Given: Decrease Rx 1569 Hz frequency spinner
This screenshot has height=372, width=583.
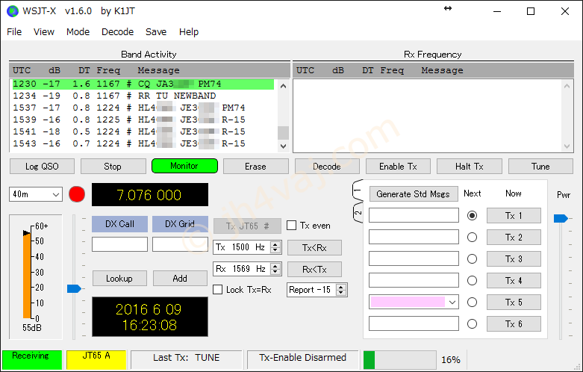Looking at the screenshot, I should 275,272.
